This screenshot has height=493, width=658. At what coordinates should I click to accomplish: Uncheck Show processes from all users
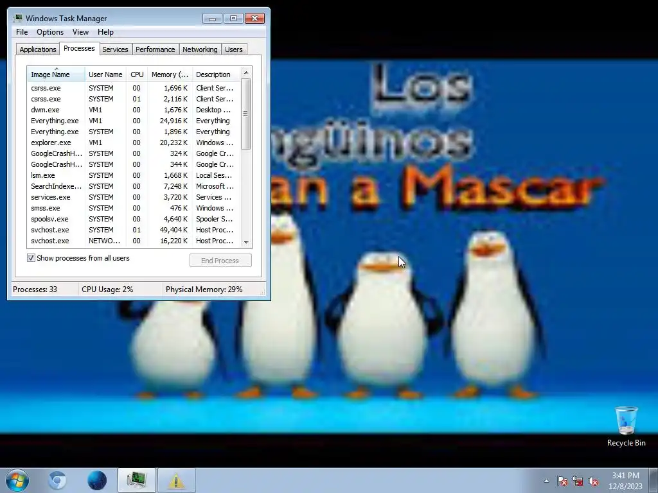pos(31,258)
